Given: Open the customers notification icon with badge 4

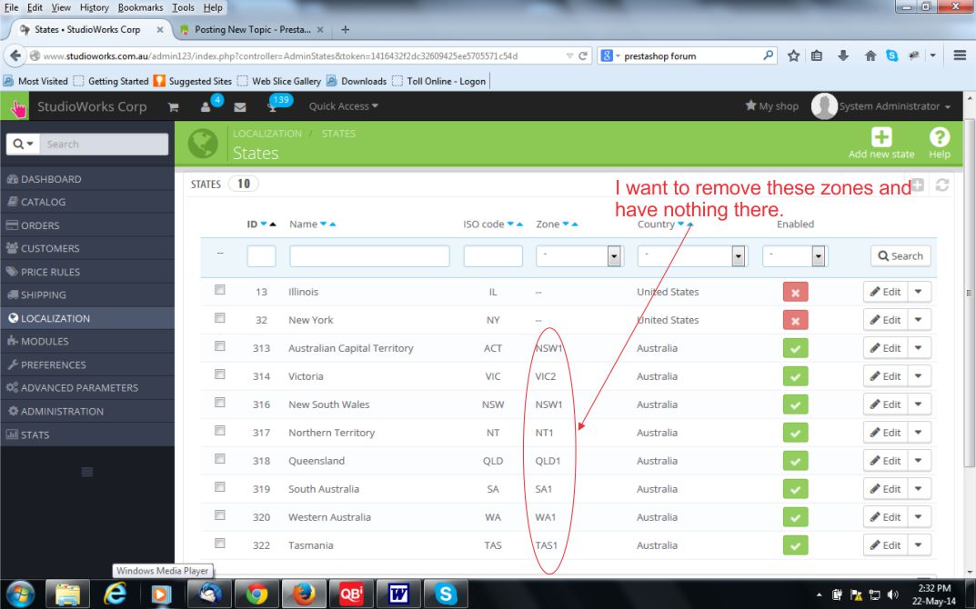Looking at the screenshot, I should click(x=206, y=107).
